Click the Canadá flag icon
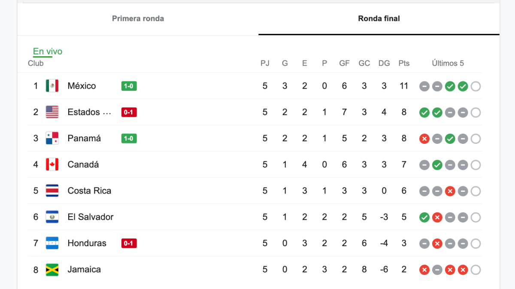This screenshot has height=289, width=515. point(52,164)
